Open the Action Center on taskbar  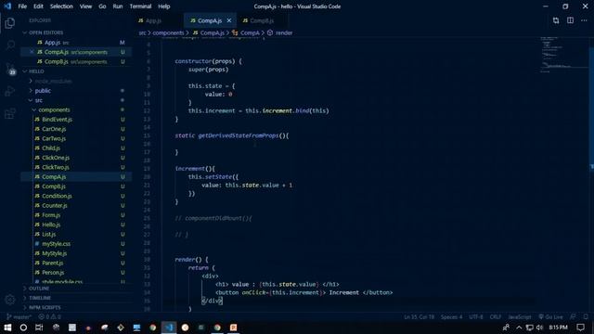pyautogui.click(x=581, y=328)
